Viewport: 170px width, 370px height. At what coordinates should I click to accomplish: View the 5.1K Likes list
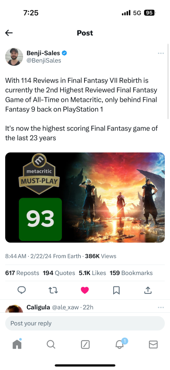pos(92,273)
